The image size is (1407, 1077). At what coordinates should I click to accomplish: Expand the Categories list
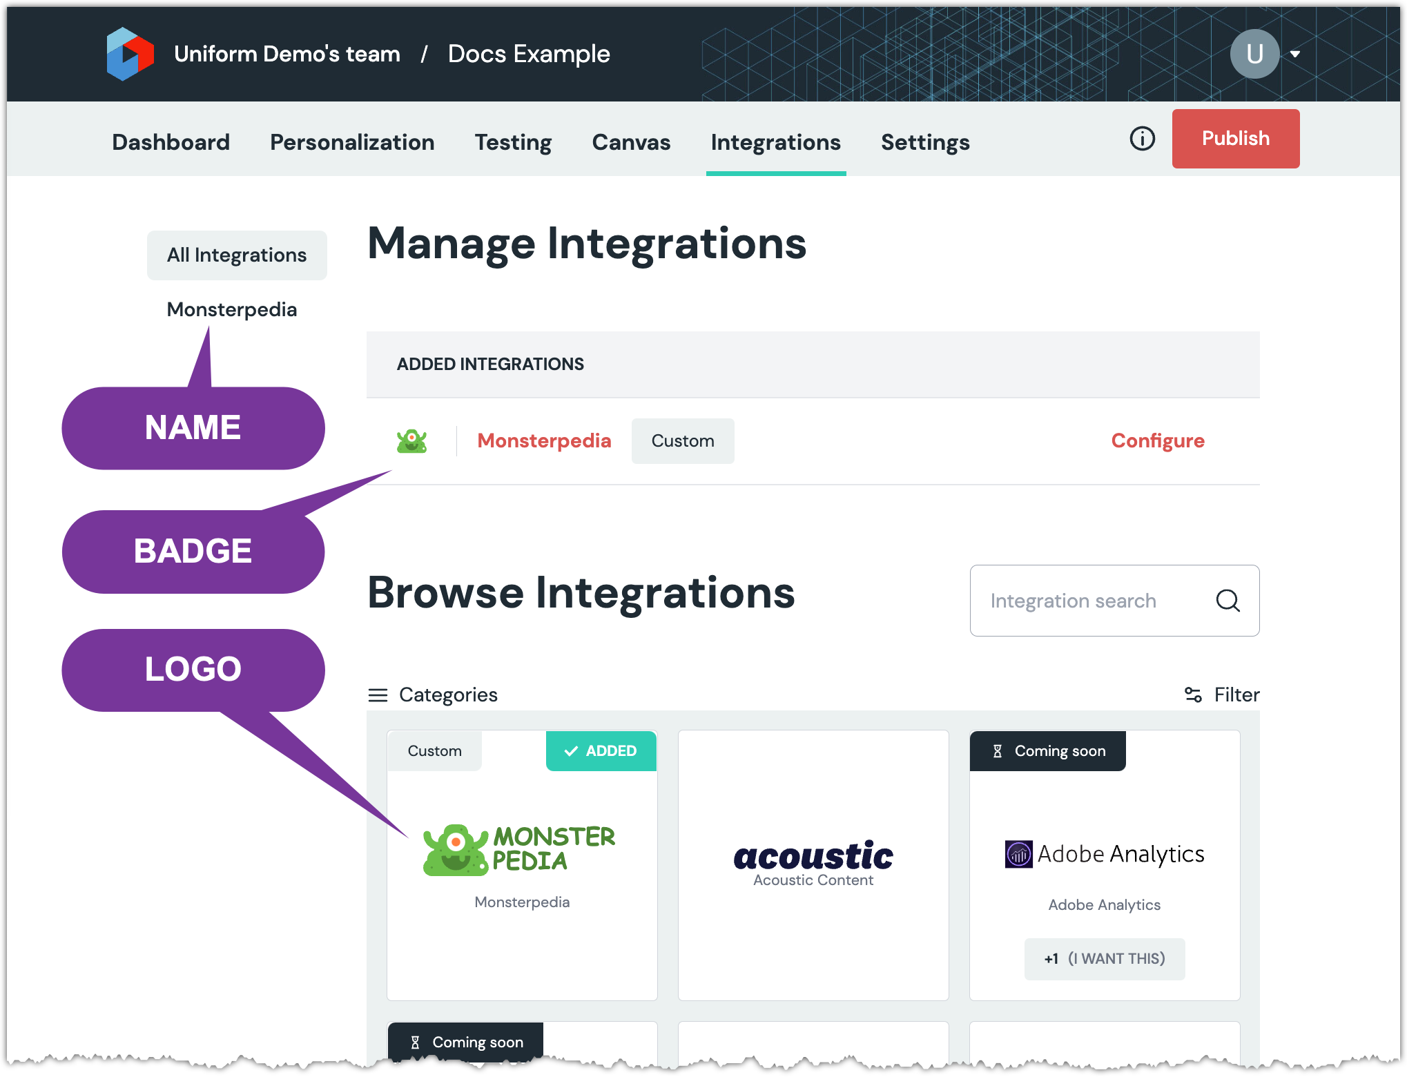pos(447,695)
